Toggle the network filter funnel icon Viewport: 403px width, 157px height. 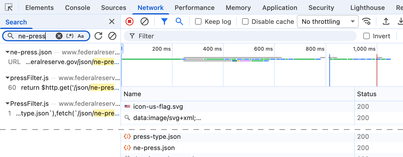164,21
